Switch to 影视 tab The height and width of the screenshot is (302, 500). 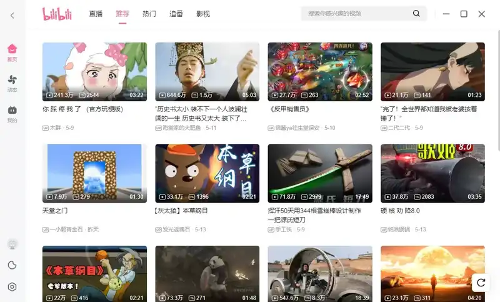pyautogui.click(x=202, y=14)
